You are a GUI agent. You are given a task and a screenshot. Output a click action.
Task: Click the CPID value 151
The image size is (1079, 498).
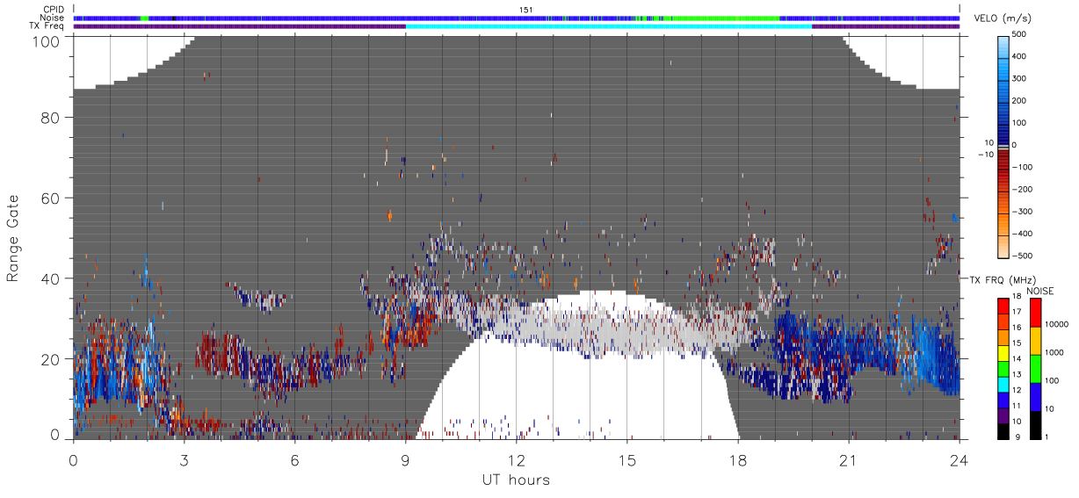(x=525, y=10)
